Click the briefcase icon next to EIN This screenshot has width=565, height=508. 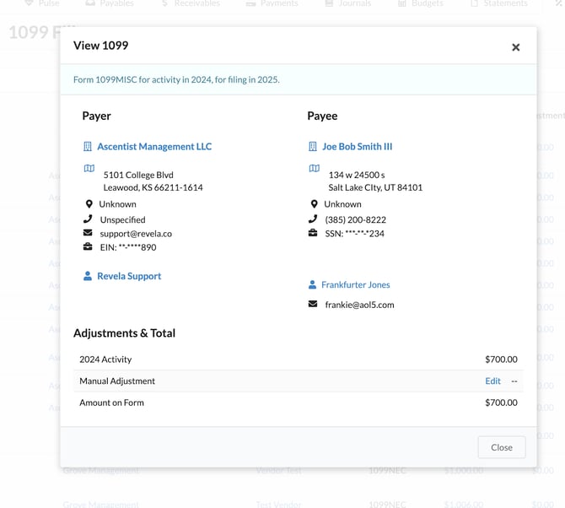[x=89, y=247]
